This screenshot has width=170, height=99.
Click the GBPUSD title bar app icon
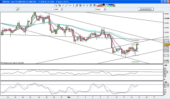tap(1, 2)
